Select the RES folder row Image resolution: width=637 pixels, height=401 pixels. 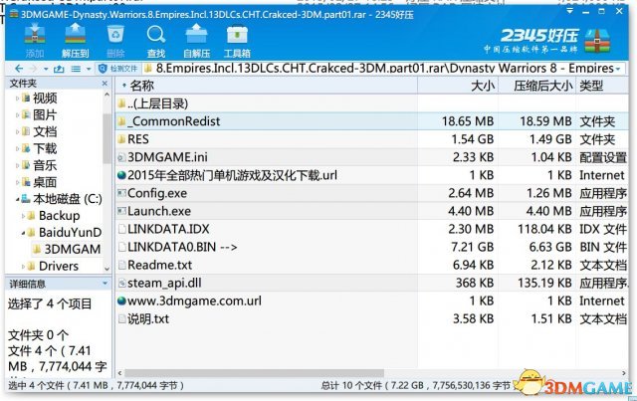pos(371,139)
